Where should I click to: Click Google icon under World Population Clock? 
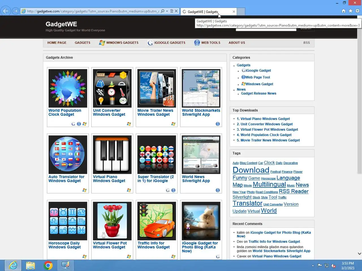pos(73,124)
